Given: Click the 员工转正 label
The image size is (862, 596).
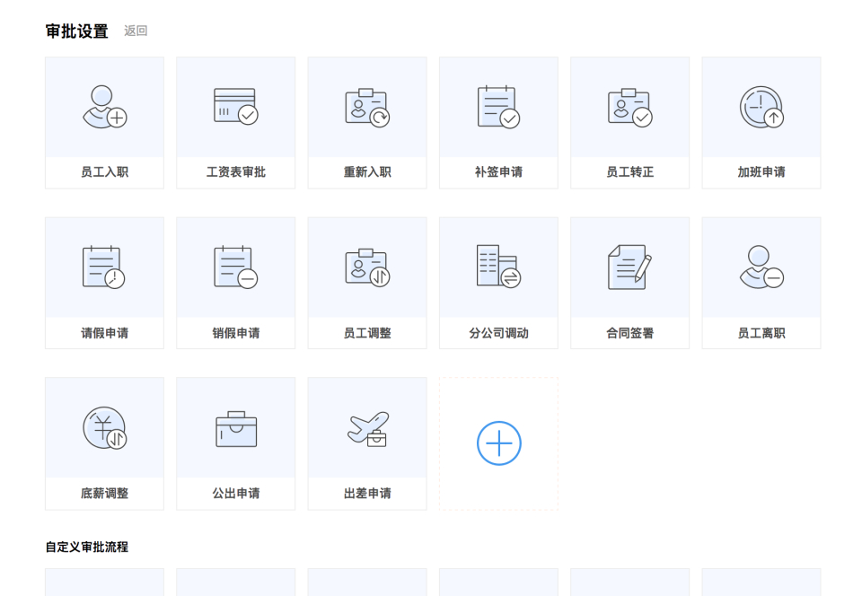Looking at the screenshot, I should (x=630, y=172).
